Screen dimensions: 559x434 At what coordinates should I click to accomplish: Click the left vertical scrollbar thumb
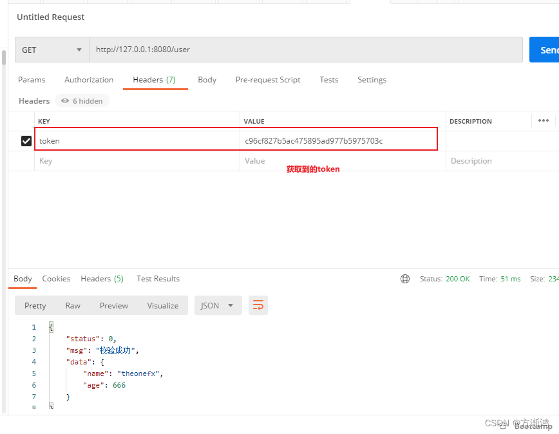pos(4,57)
